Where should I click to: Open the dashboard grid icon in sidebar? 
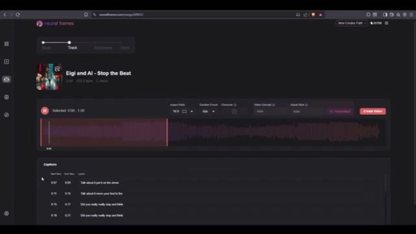click(x=7, y=44)
